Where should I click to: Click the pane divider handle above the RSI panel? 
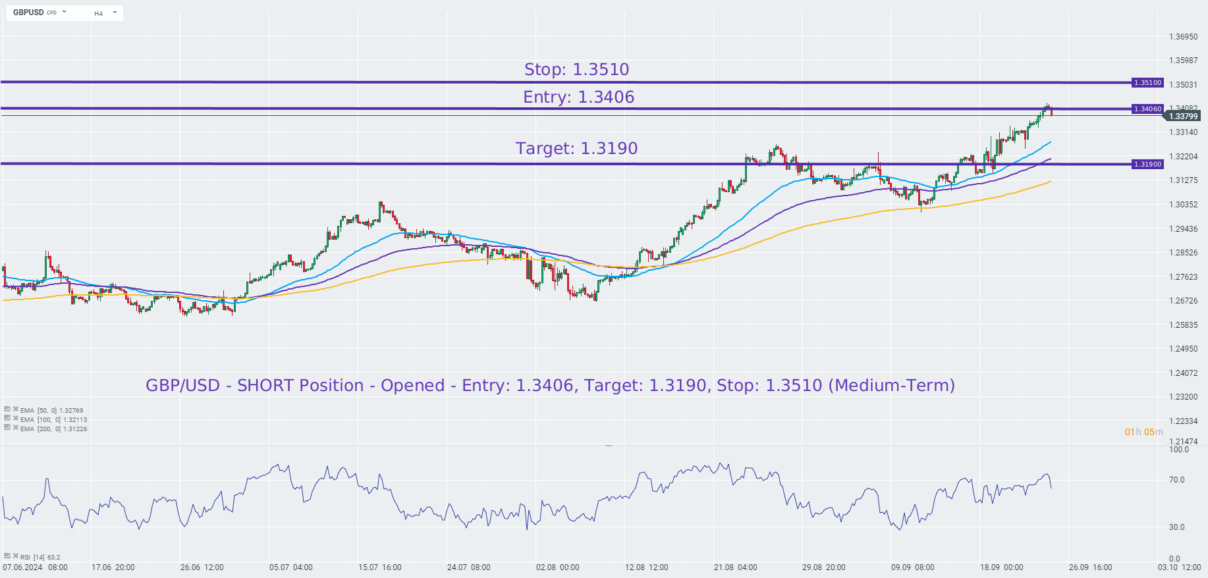pos(609,446)
